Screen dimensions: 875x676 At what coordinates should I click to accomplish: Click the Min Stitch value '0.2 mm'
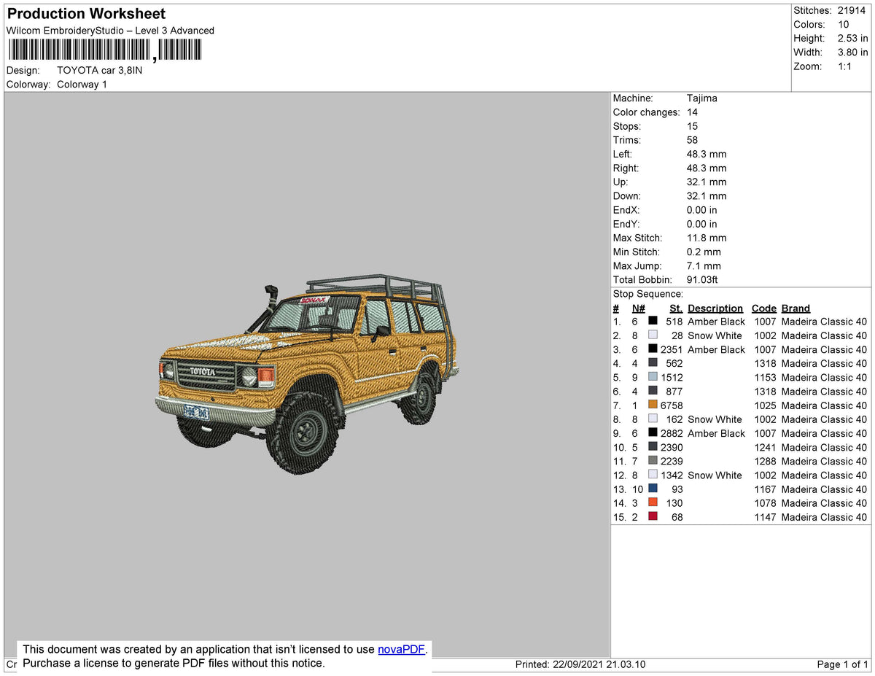[x=704, y=252]
